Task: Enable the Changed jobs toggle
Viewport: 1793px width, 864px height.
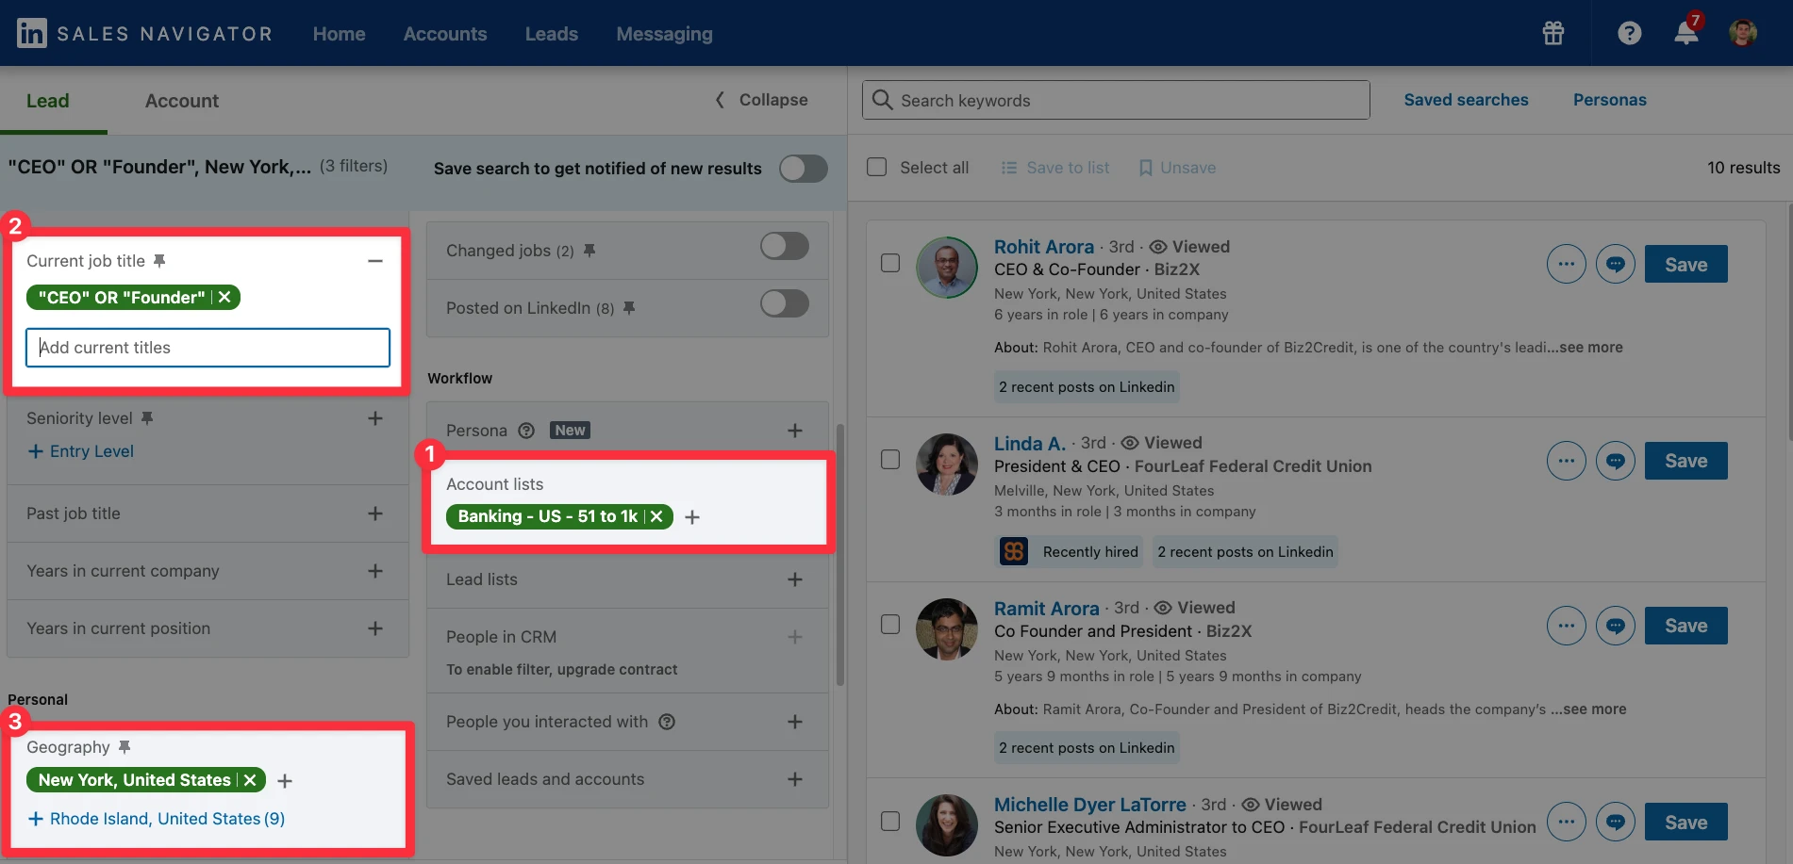Action: (785, 247)
